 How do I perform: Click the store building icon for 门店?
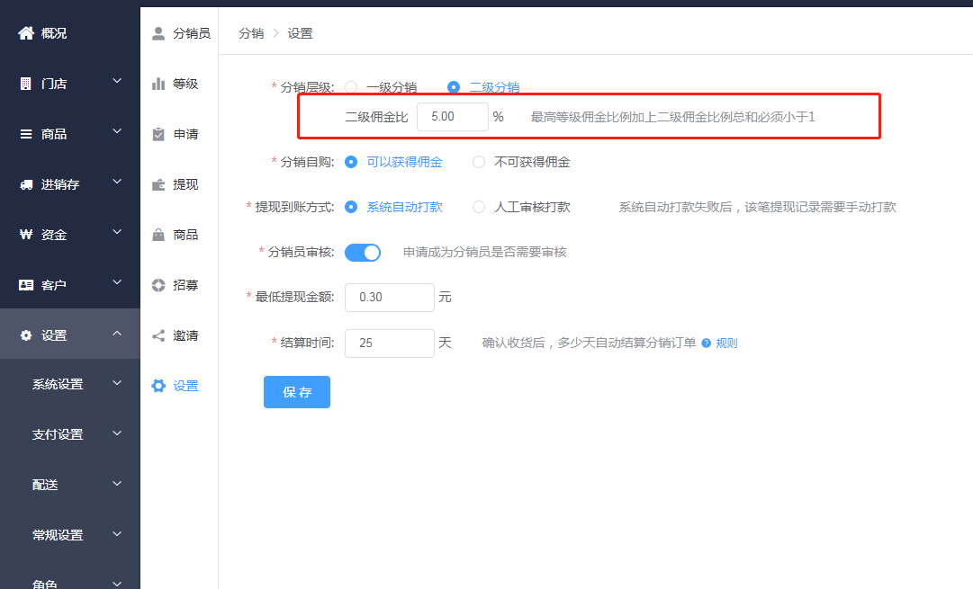pos(25,84)
